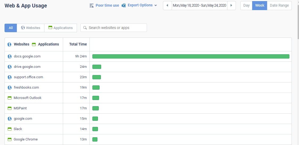This screenshot has height=145, width=299.
Task: Select the MSPaint row name
Action: [x=20, y=108]
